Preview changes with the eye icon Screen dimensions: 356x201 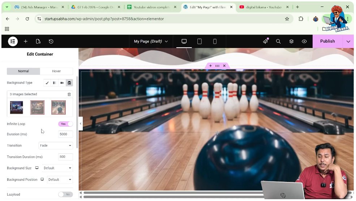[x=304, y=41]
